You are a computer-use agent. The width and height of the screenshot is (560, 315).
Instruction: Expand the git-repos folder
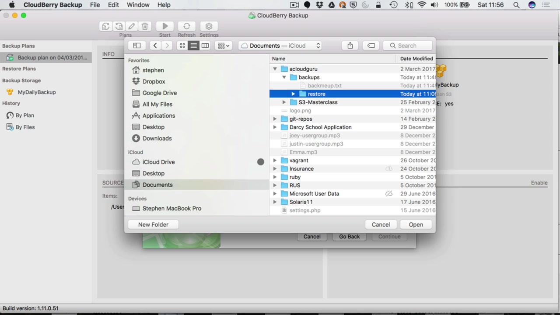pos(275,119)
